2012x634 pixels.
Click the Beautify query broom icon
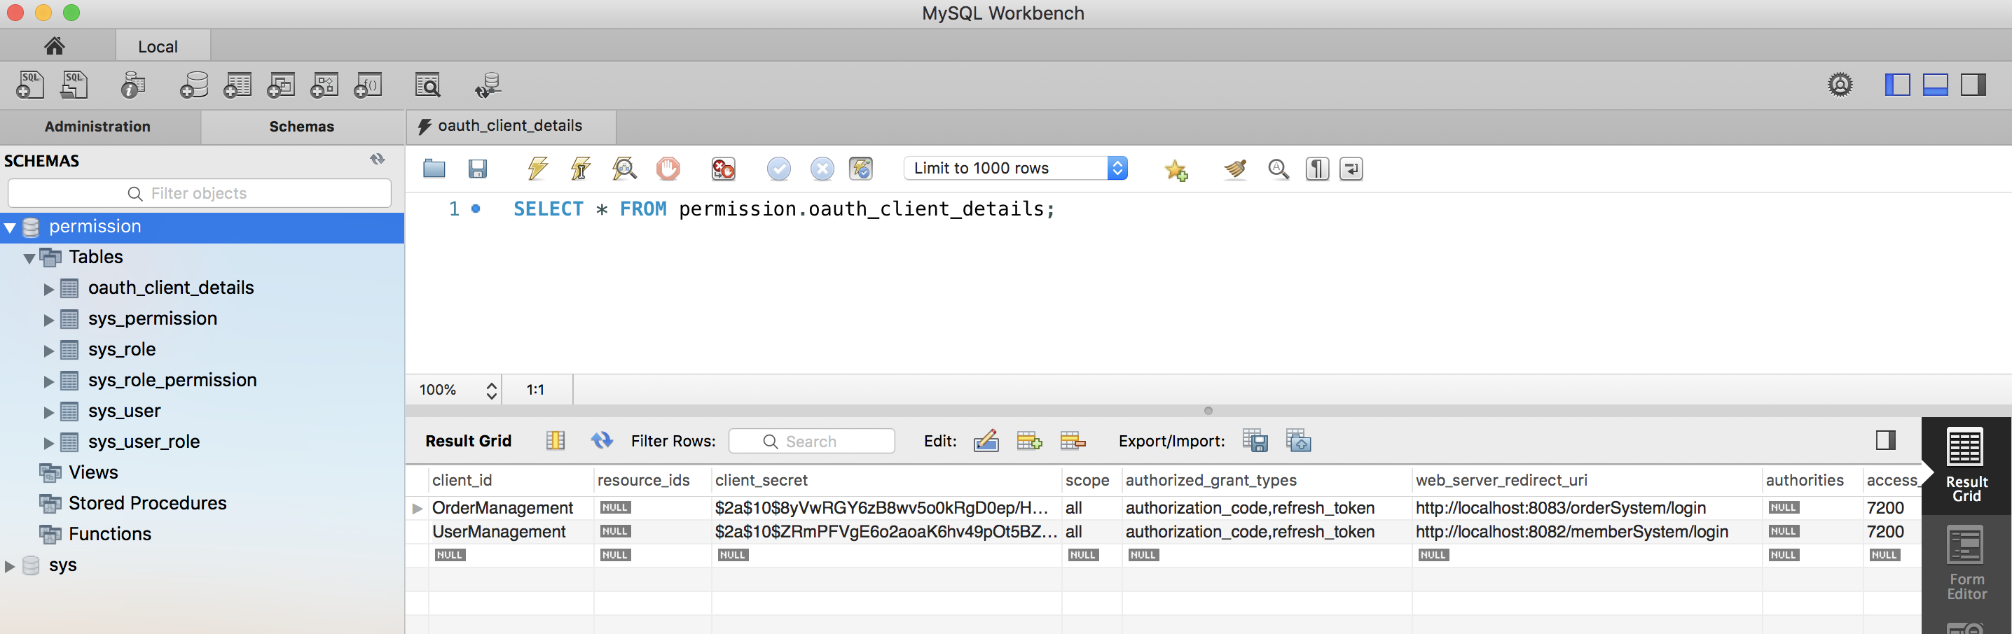point(1235,169)
